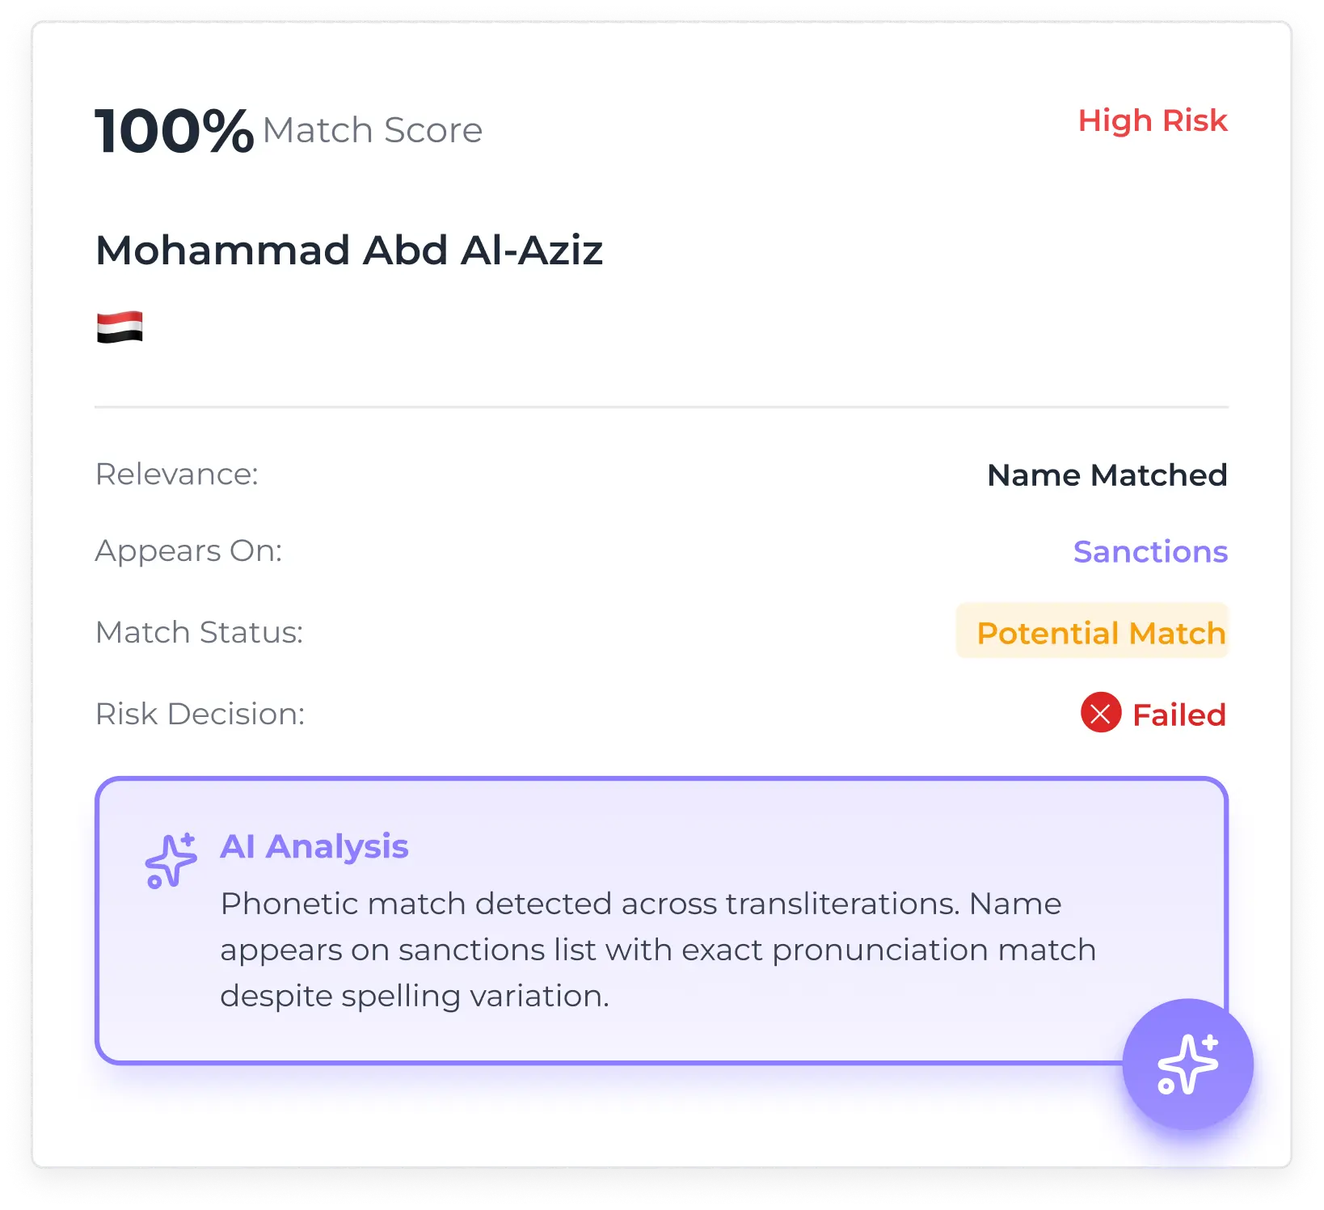
Task: Click the AI Analysis heading
Action: pos(314,847)
